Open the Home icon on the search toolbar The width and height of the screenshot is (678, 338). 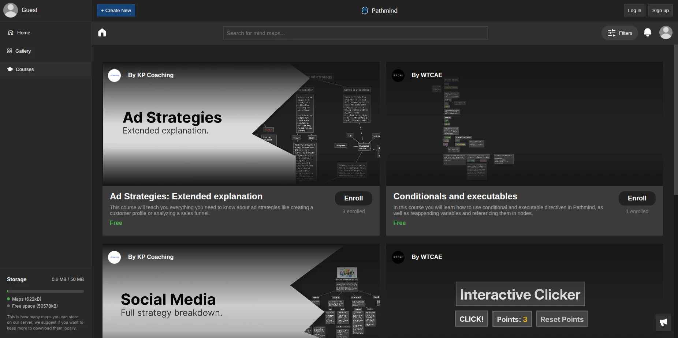point(102,33)
